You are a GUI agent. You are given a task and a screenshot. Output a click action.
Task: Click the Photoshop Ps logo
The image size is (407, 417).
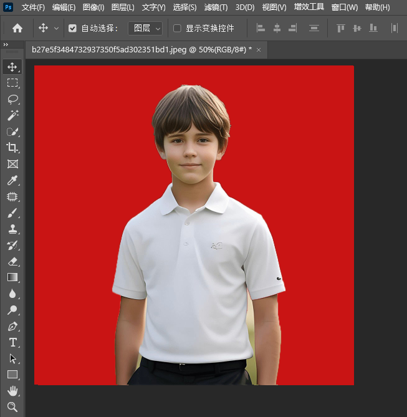pos(8,7)
